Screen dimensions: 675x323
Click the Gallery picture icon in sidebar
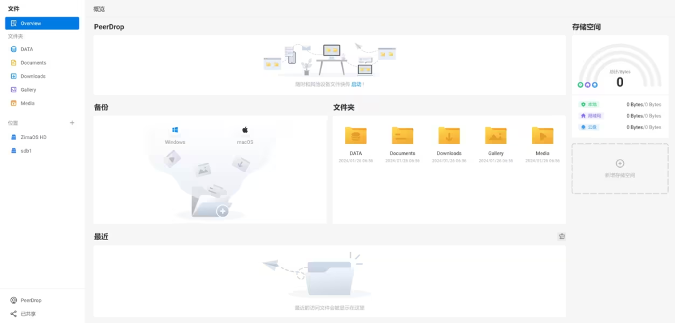click(13, 90)
